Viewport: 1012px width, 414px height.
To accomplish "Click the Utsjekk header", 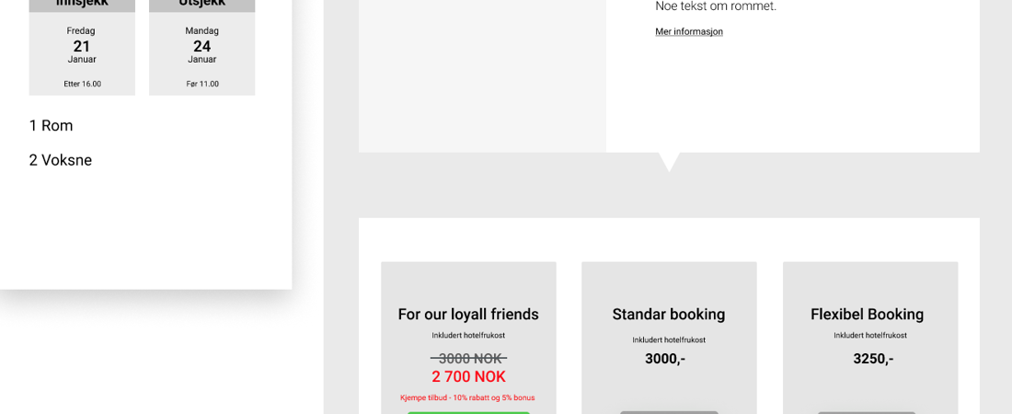I will tap(201, 5).
